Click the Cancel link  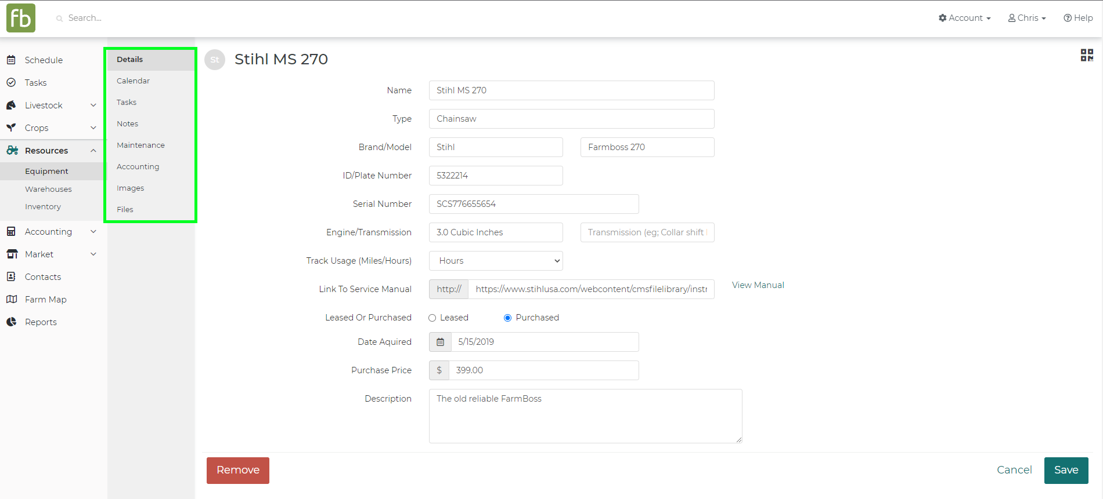pyautogui.click(x=1014, y=470)
